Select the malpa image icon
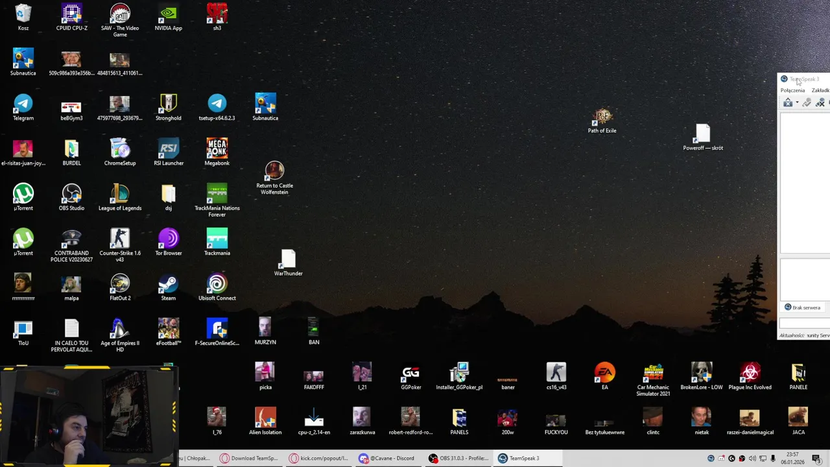This screenshot has height=467, width=830. coord(71,287)
